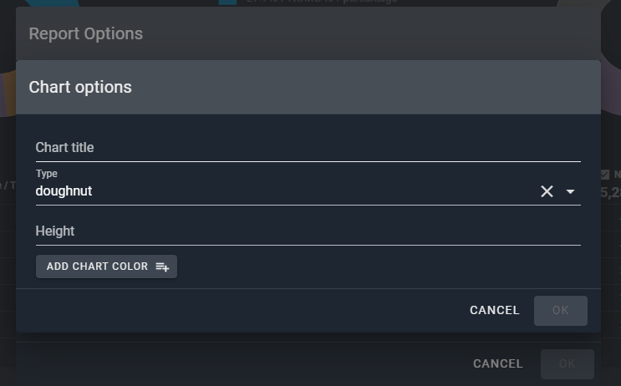This screenshot has width=621, height=386.
Task: Click the Height placeholder label
Action: pyautogui.click(x=55, y=231)
